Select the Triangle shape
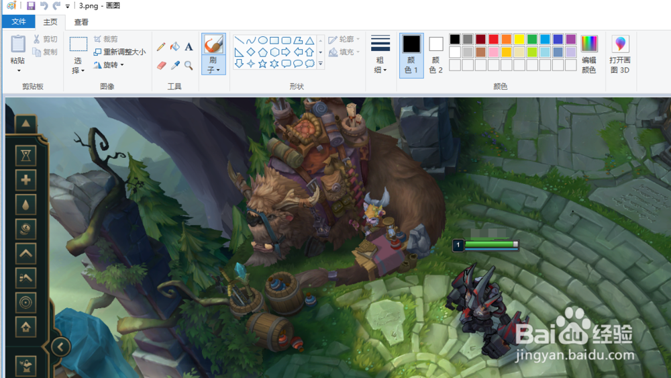 tap(310, 41)
